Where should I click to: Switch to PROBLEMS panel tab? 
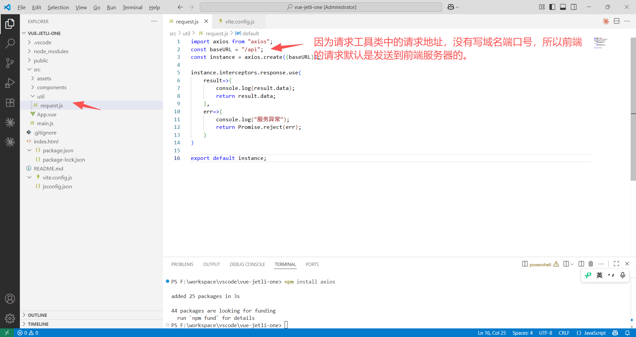[x=182, y=264]
